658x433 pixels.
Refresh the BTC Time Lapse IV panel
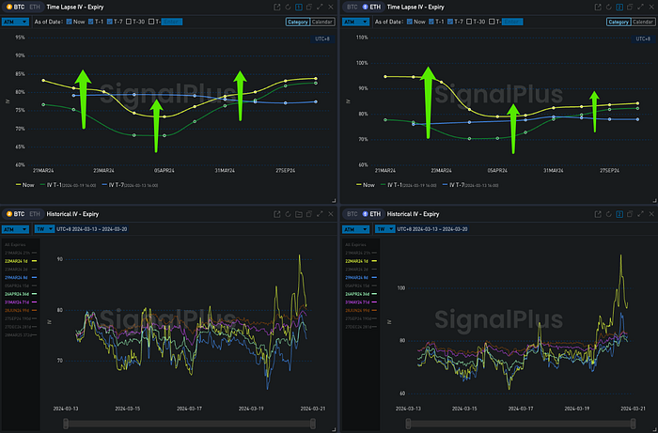coord(290,7)
